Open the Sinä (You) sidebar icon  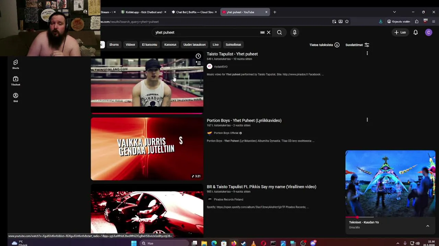click(x=15, y=97)
